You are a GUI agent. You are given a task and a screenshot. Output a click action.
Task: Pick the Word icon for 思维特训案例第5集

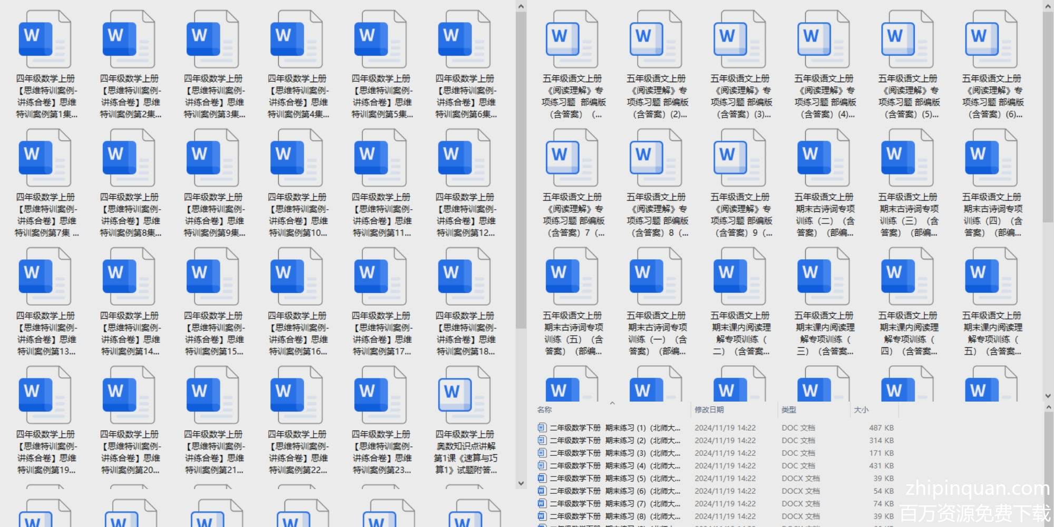click(380, 40)
